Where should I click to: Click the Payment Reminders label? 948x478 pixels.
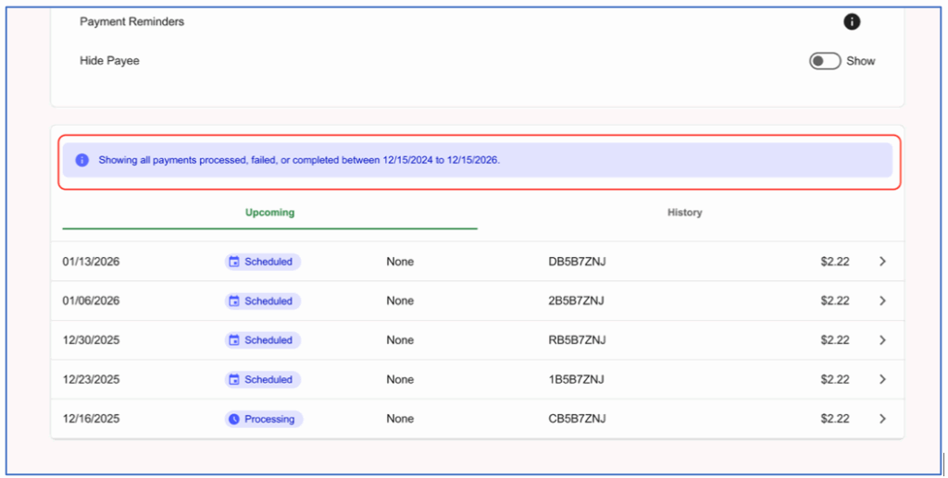(131, 22)
